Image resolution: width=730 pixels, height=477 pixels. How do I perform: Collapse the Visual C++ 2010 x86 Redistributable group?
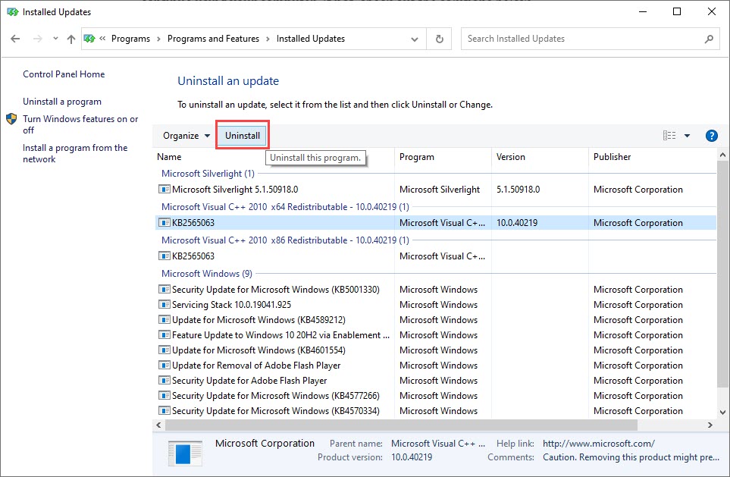pyautogui.click(x=285, y=240)
